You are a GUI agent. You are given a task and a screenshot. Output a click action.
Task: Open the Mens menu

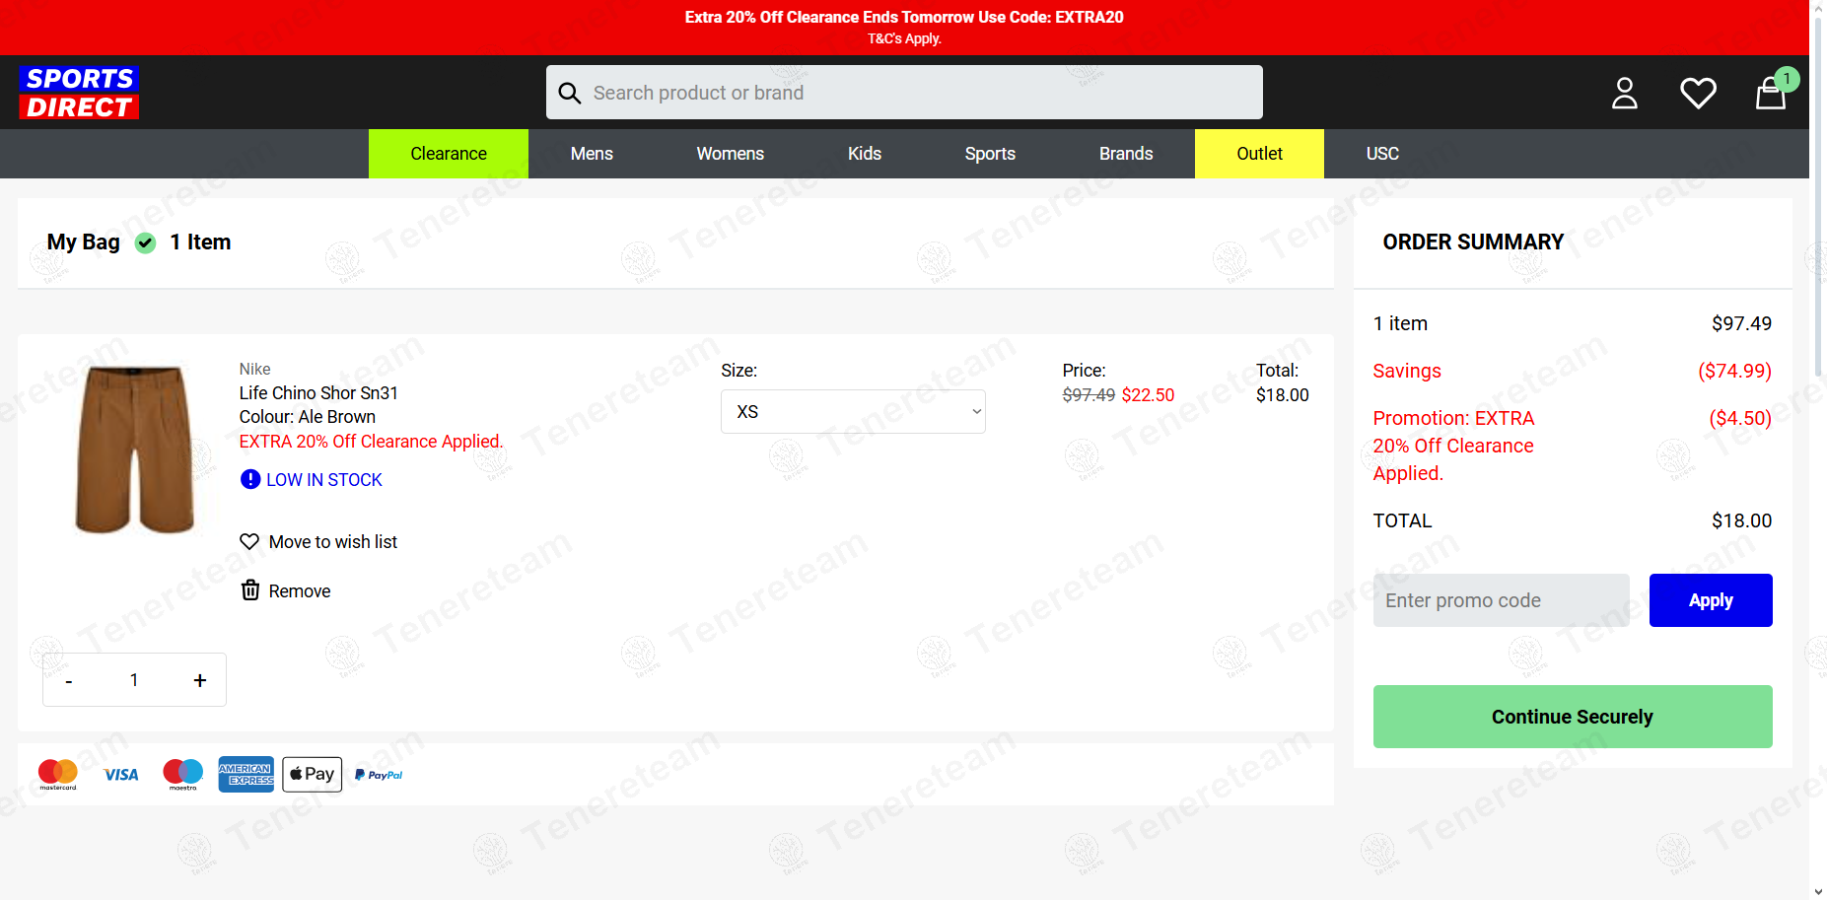click(x=592, y=154)
